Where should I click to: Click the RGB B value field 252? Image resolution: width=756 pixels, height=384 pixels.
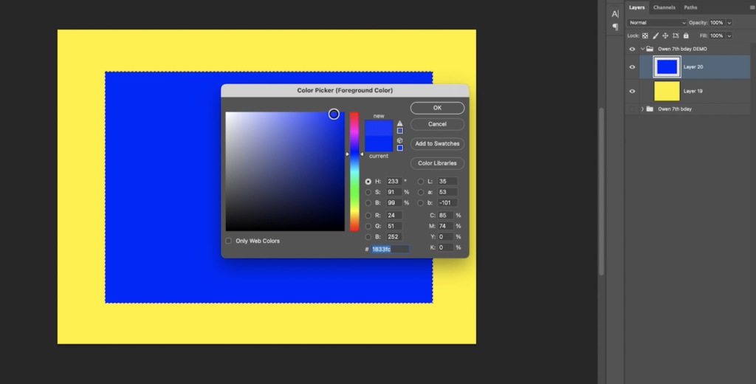(x=394, y=237)
